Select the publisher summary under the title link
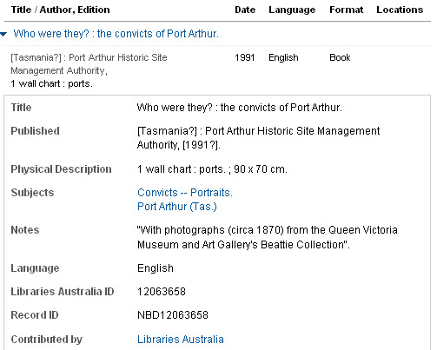The image size is (437, 350). [89, 64]
